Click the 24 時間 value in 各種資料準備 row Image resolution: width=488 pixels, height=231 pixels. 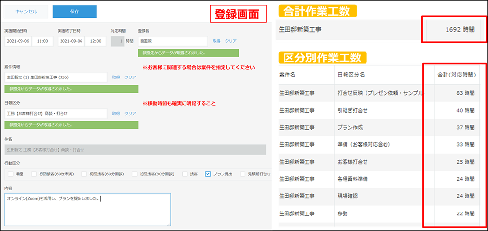466,179
